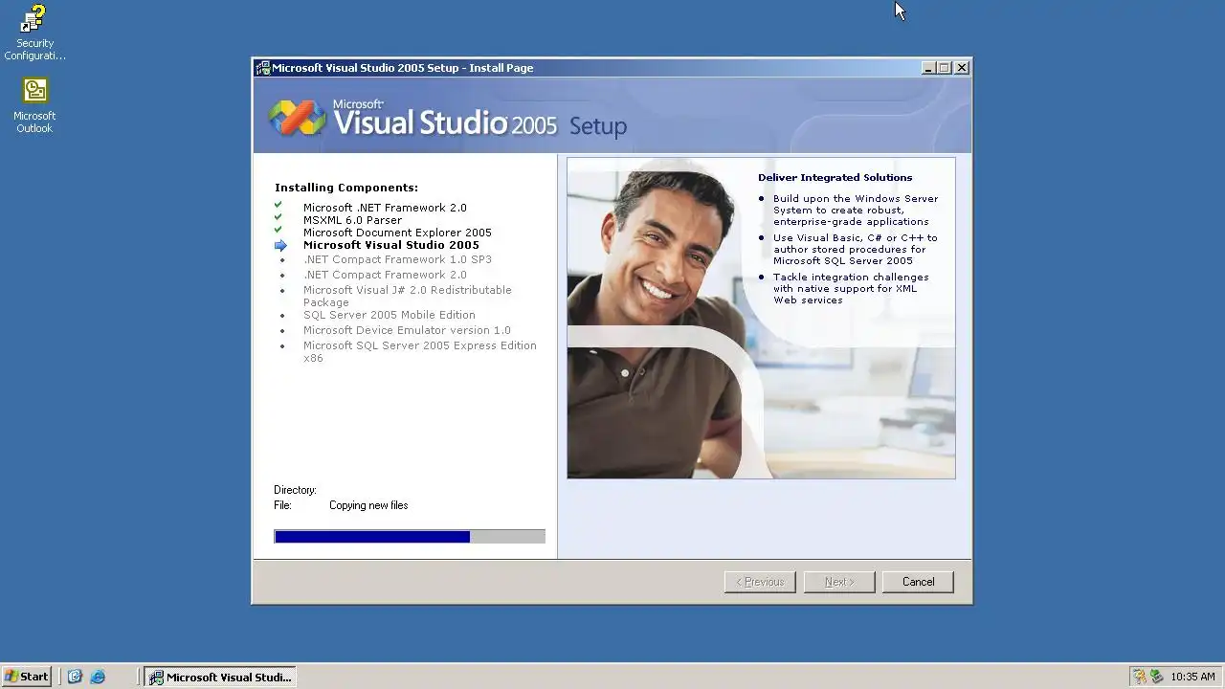The width and height of the screenshot is (1225, 689).
Task: Click the 10:35 AM clock
Action: 1192,677
